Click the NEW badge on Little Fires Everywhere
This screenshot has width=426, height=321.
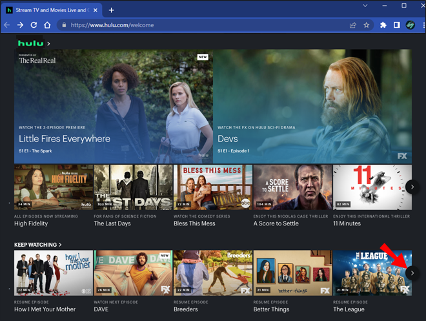coord(203,57)
